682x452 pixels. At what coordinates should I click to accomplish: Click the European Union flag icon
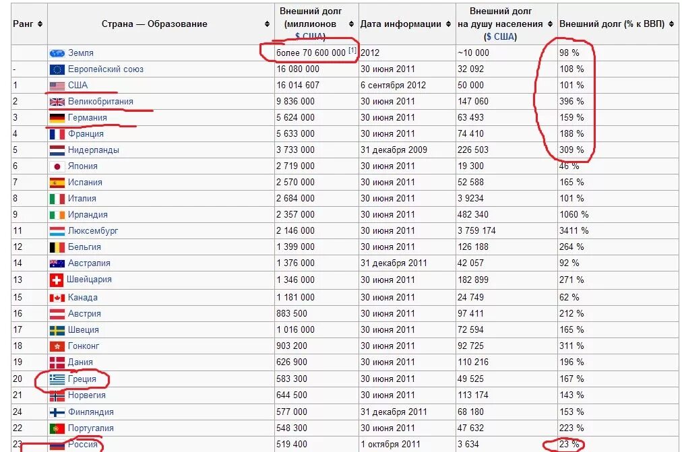57,69
